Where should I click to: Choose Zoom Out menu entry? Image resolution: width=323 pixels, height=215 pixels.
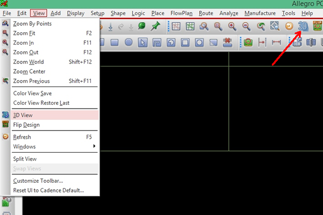(55, 52)
